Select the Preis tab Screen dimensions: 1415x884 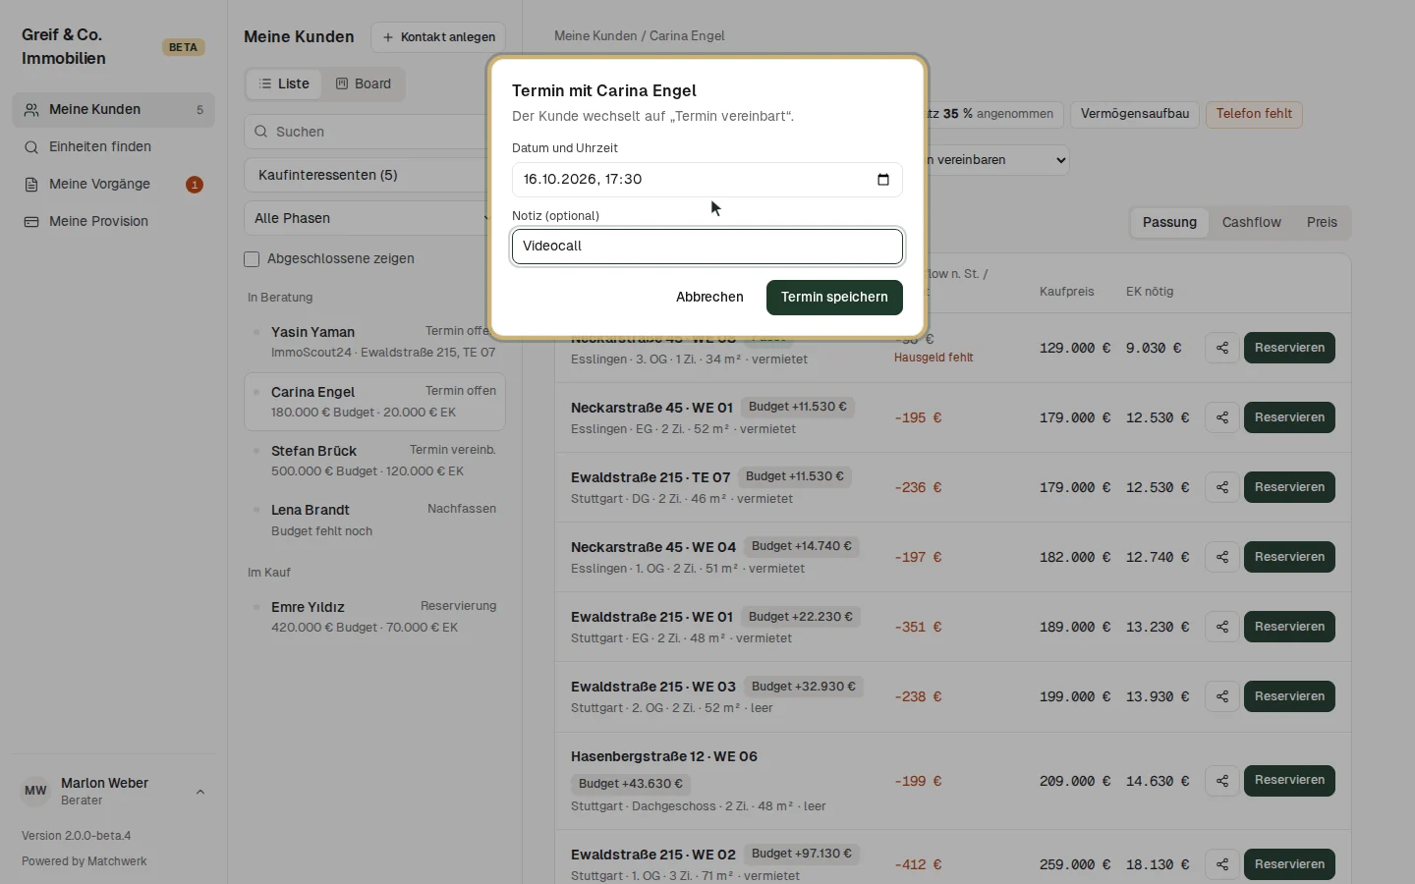1322,223
